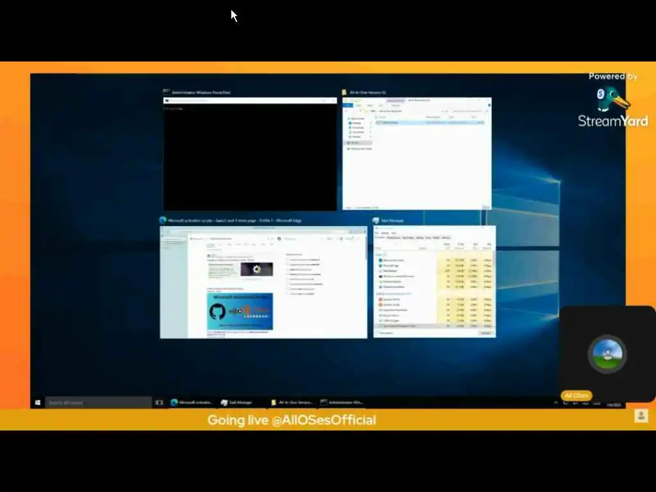Click the Task View taskbar icon

tap(159, 402)
